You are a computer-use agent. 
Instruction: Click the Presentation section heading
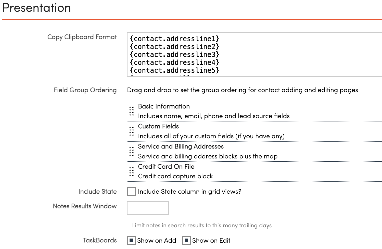coord(36,8)
